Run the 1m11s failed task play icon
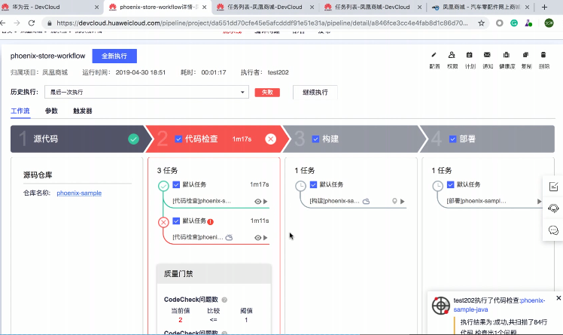Viewport: 563px width, 335px height. (x=266, y=238)
